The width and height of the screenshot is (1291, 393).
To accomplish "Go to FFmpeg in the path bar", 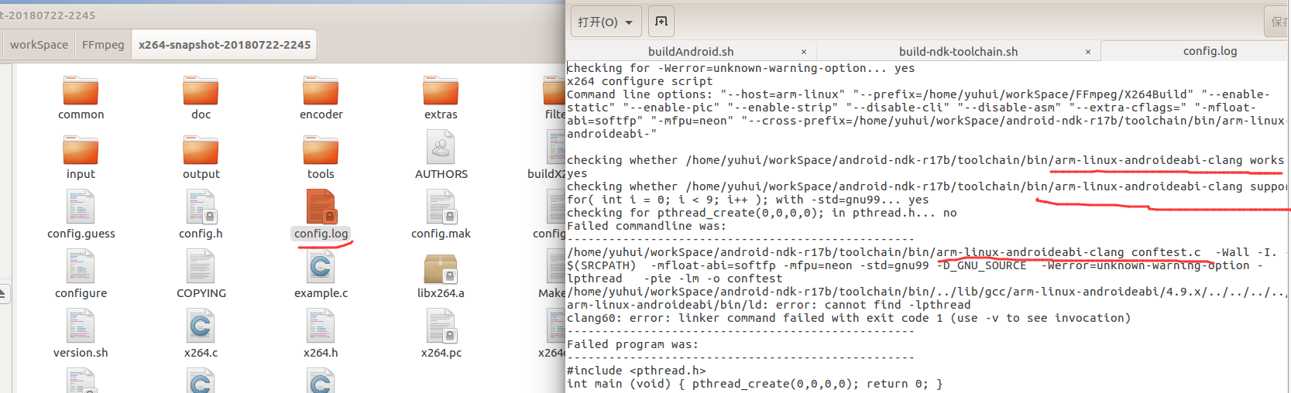I will tap(103, 45).
